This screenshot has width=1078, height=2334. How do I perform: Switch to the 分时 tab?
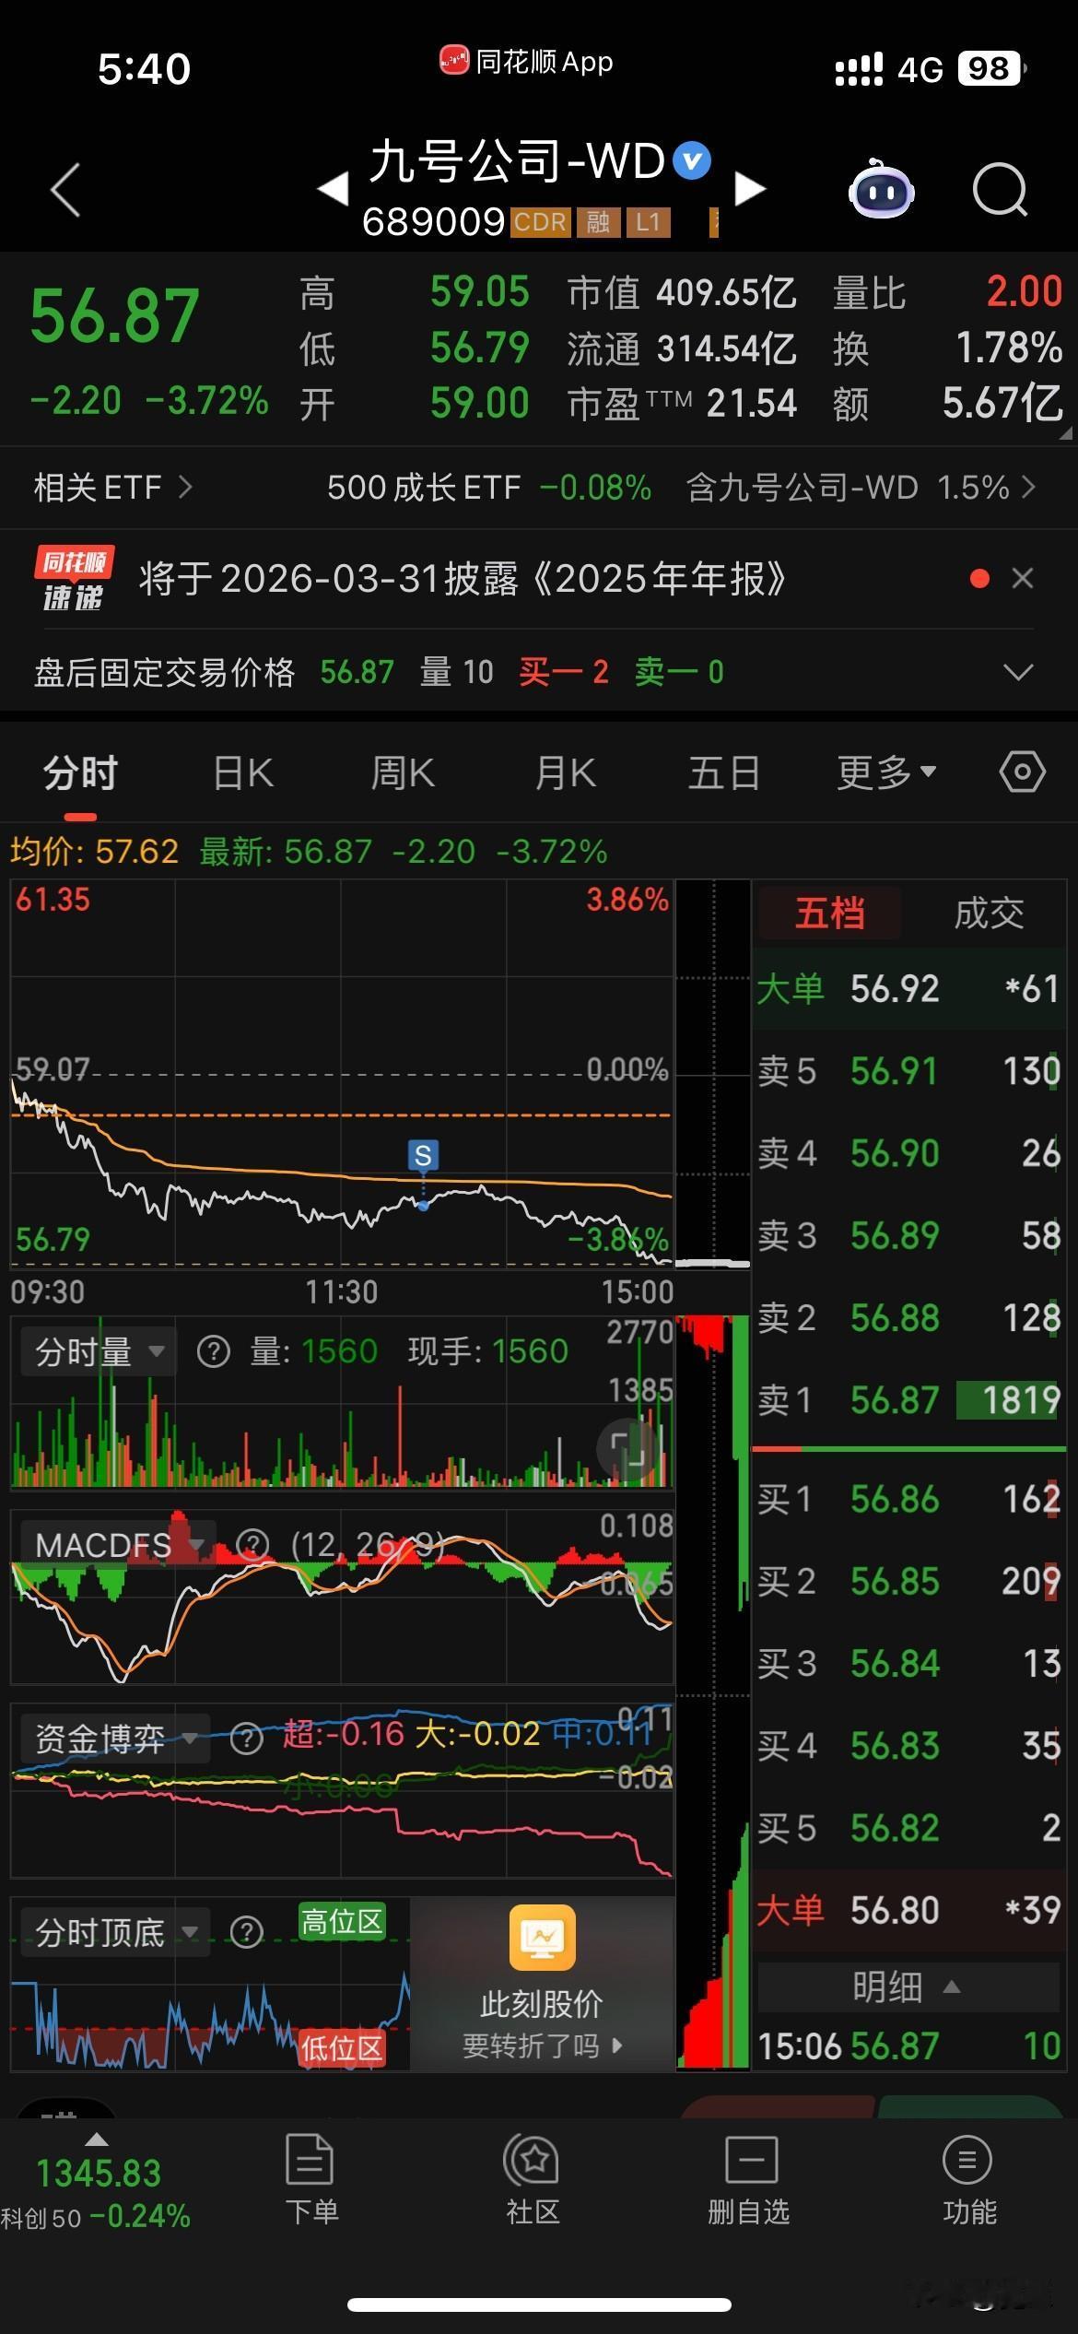[x=80, y=772]
